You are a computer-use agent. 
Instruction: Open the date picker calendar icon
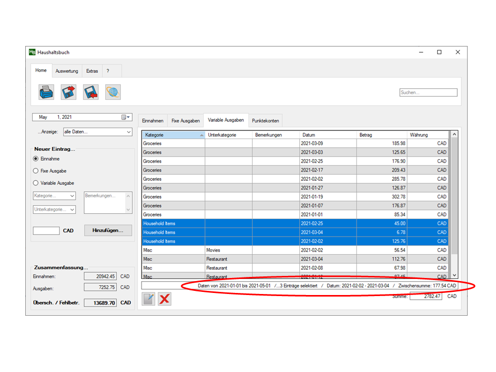(x=124, y=117)
